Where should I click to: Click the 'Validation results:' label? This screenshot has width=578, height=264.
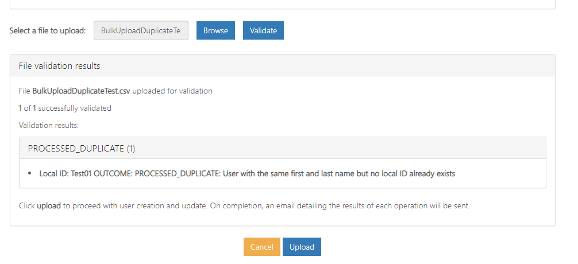click(x=49, y=126)
